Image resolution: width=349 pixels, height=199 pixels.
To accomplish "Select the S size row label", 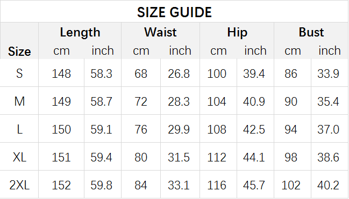I will coord(19,73).
